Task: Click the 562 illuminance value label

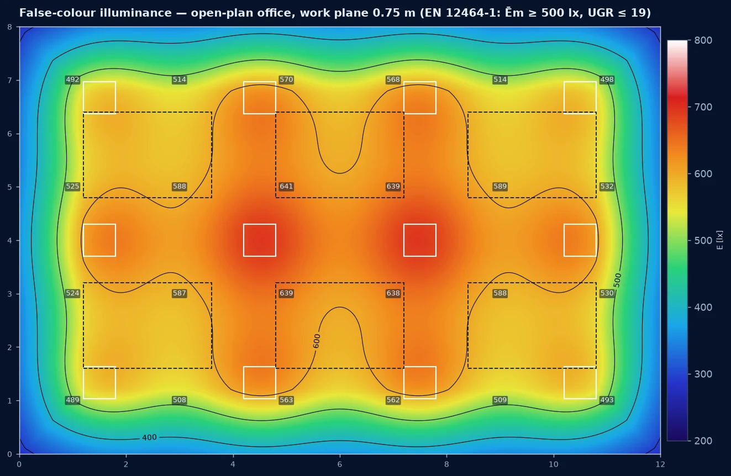Action: [x=393, y=400]
